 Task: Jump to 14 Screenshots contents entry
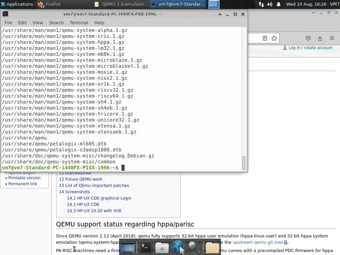pyautogui.click(x=74, y=192)
